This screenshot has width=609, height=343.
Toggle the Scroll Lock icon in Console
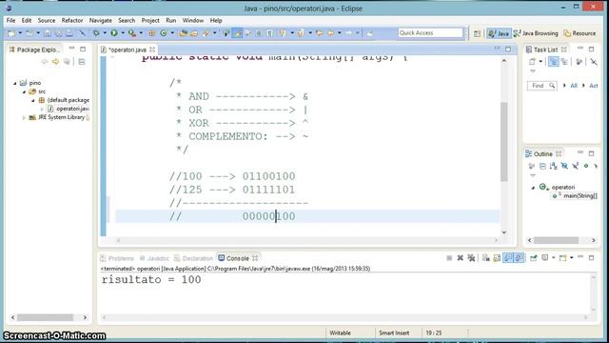coord(497,258)
